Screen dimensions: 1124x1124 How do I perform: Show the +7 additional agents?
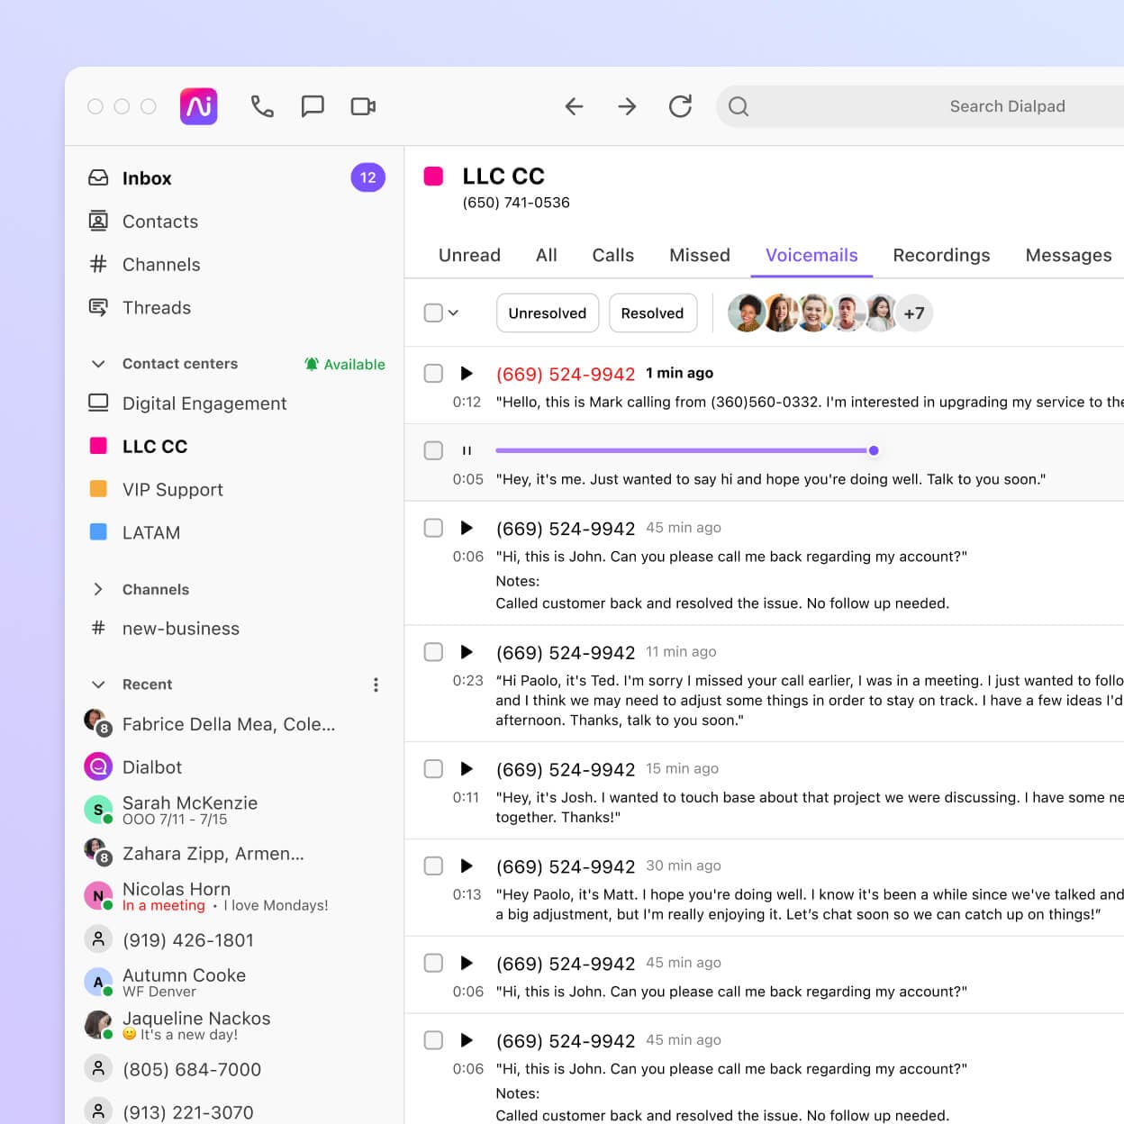pos(914,313)
